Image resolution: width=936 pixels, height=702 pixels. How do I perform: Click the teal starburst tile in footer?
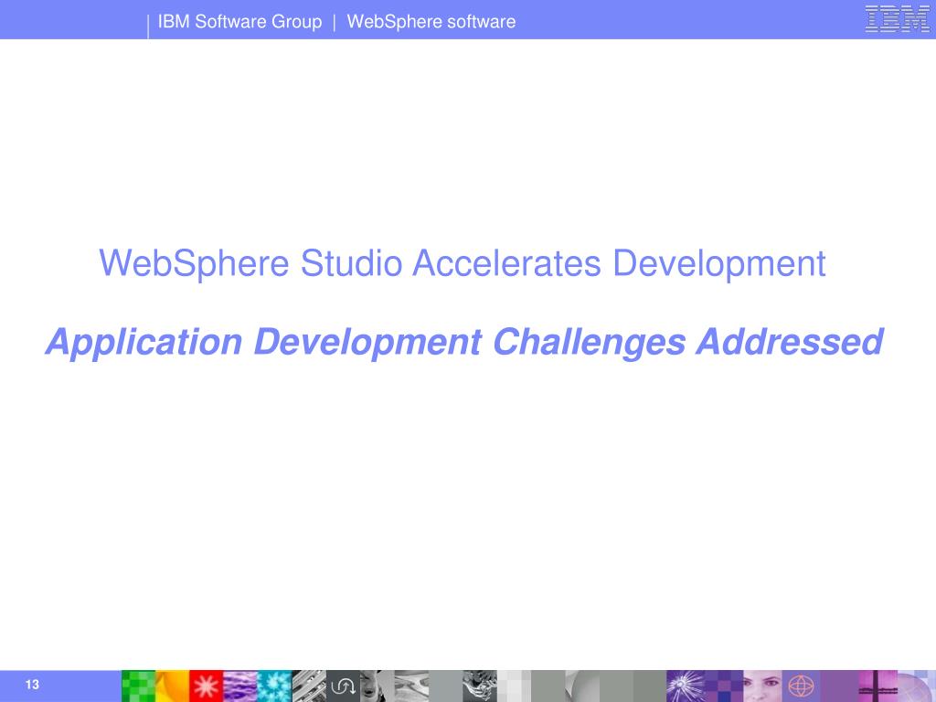point(274,686)
